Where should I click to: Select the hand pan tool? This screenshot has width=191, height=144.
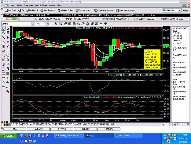pos(3,33)
